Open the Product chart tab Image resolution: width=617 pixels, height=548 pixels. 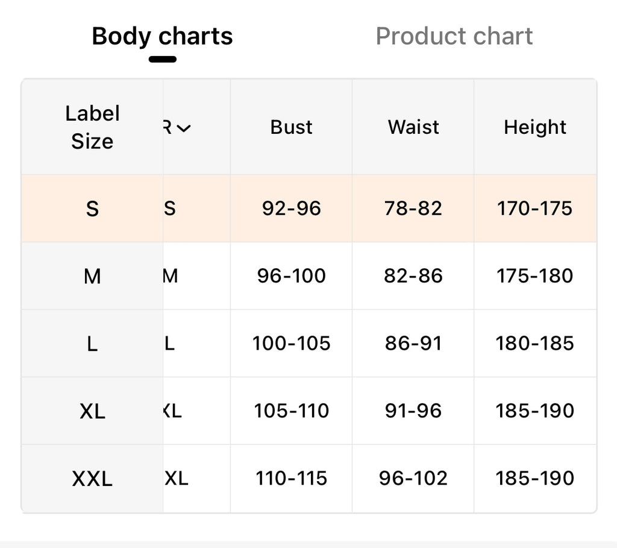(454, 36)
